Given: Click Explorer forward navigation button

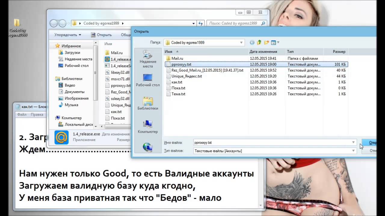Looking at the screenshot, I should pyautogui.click(x=62, y=23).
